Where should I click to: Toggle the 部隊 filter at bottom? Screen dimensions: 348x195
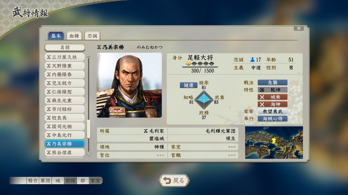70,181
